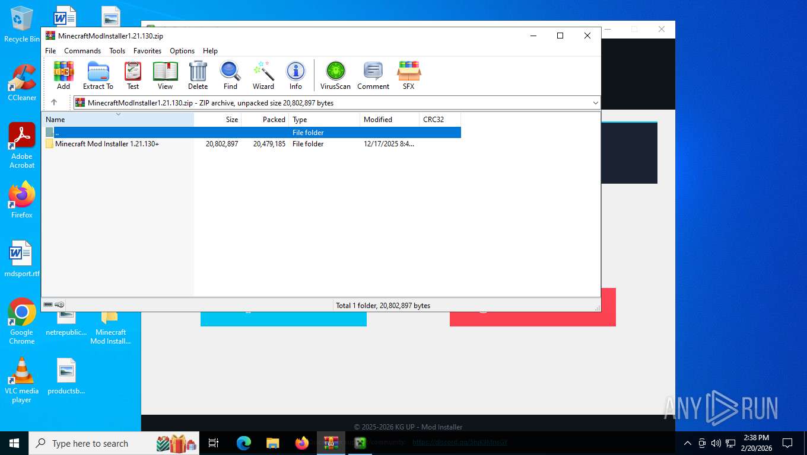Expand the archive path dropdown
The image size is (807, 455).
[x=595, y=103]
